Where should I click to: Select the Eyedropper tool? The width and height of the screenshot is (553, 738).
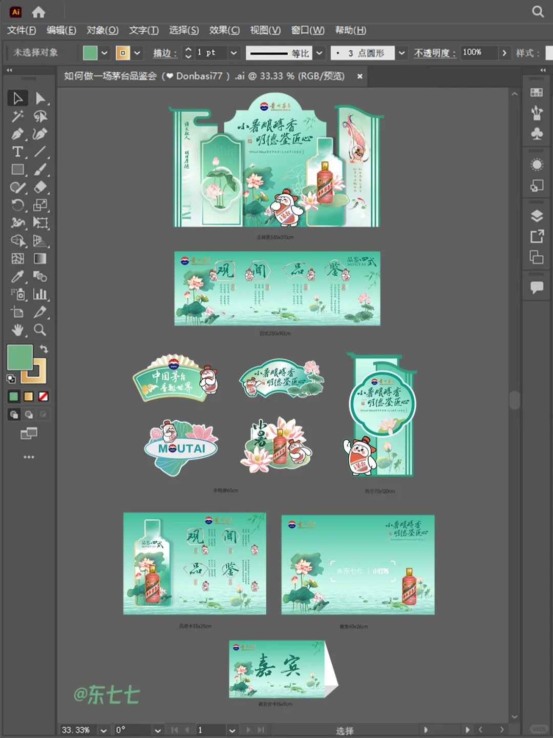[17, 277]
